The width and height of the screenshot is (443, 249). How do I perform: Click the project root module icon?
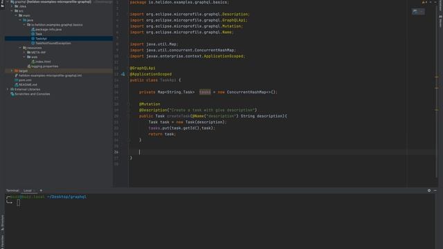click(12, 1)
